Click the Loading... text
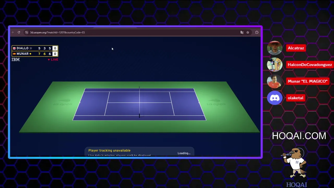The width and height of the screenshot is (334, 188). tap(184, 153)
